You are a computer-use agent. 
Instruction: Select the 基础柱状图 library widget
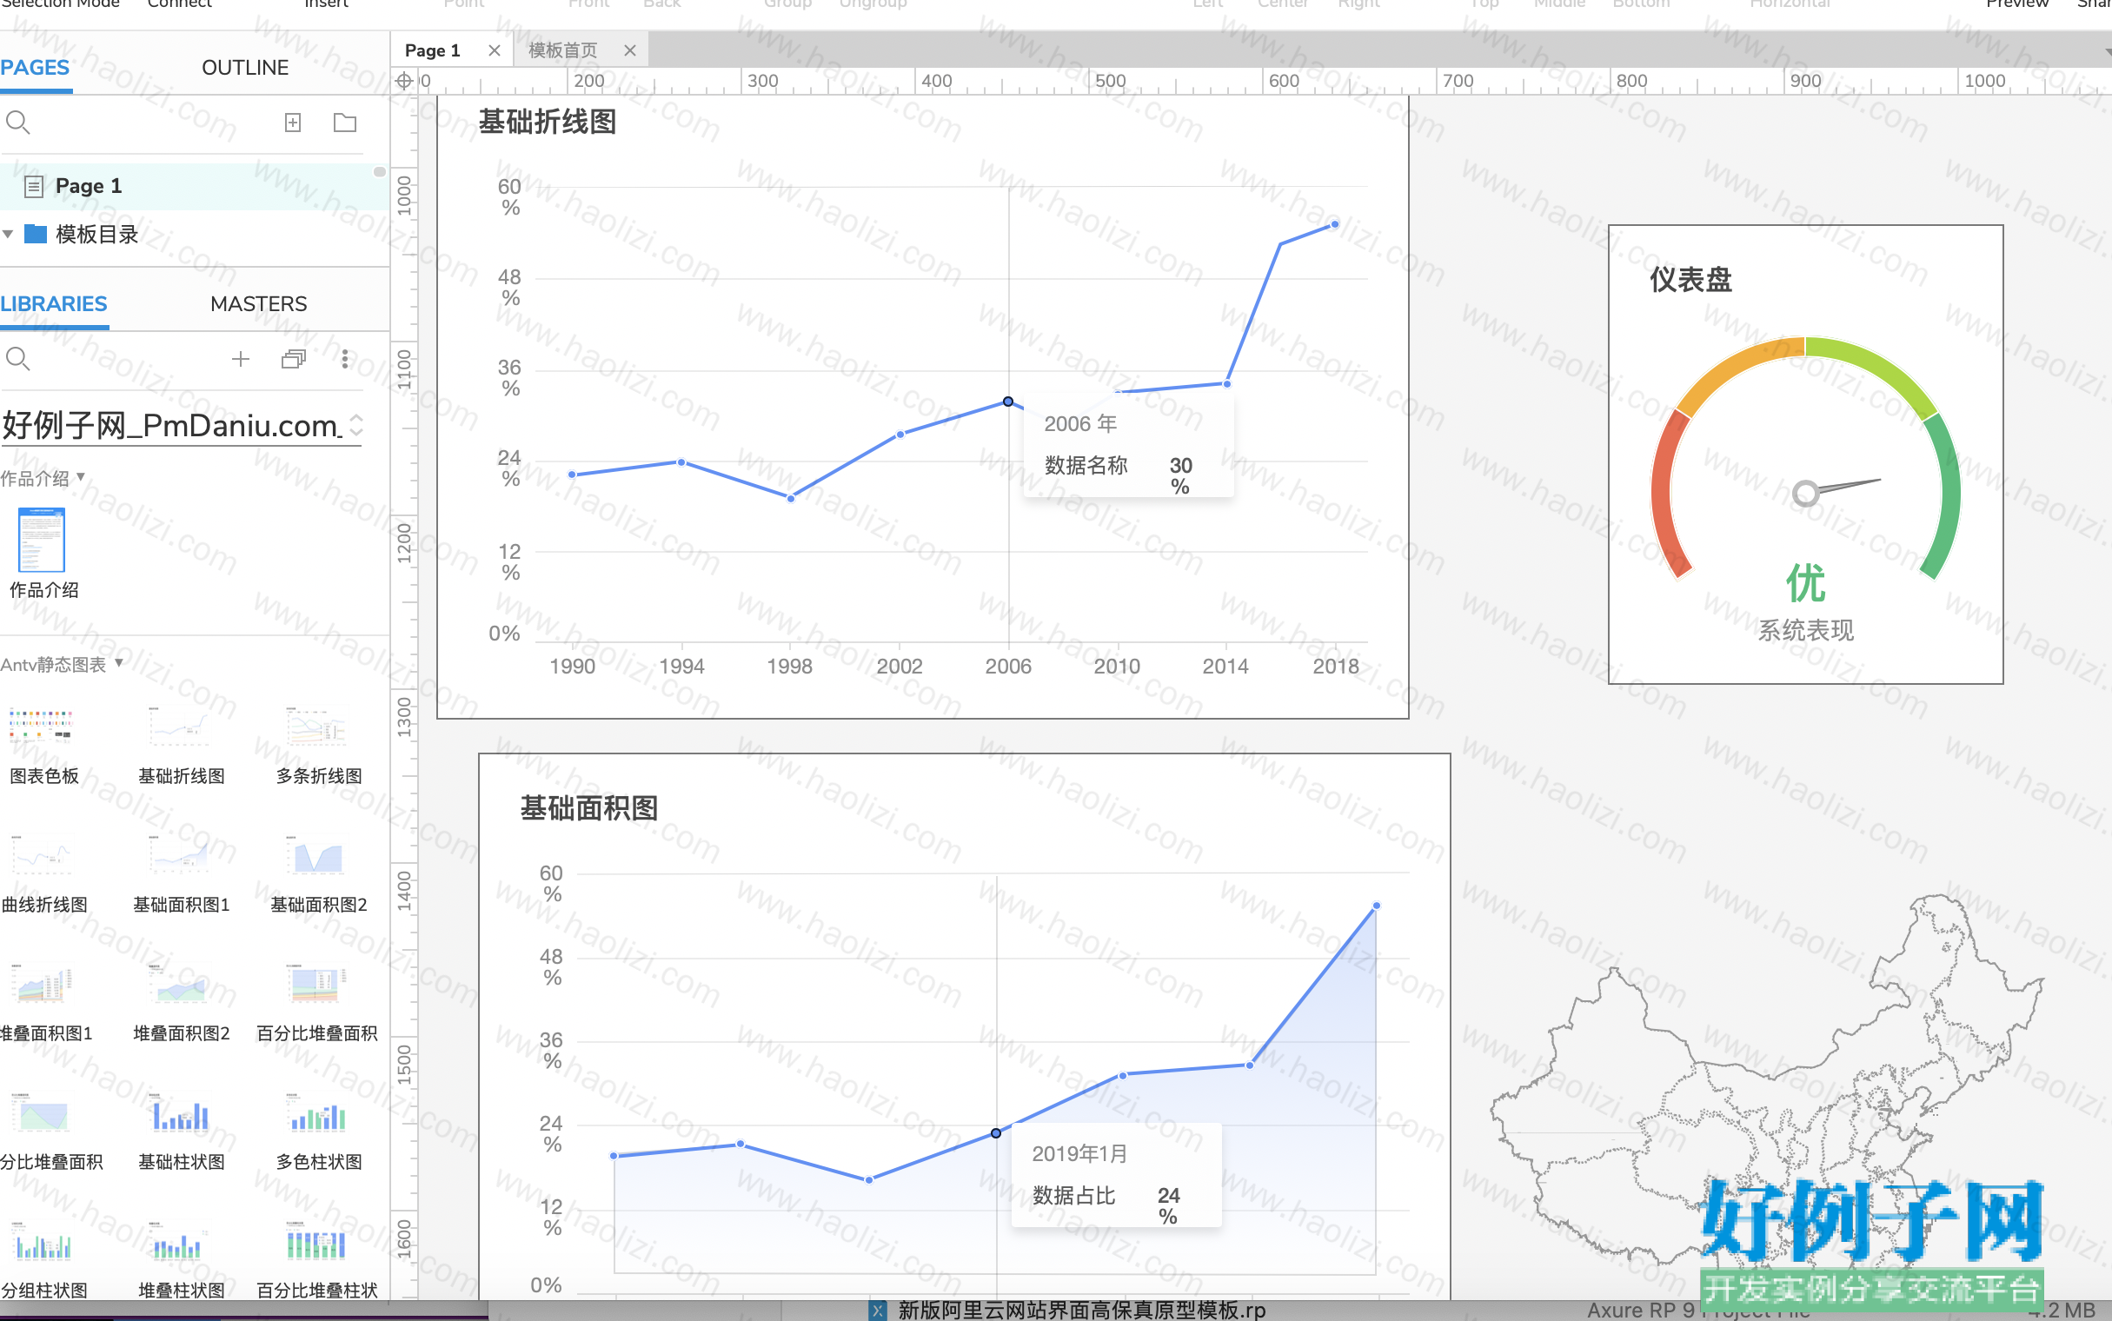click(x=181, y=1131)
